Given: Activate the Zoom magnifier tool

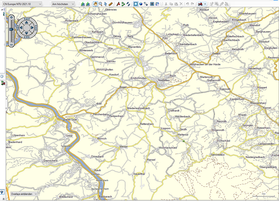Looking at the screenshot, I should pos(100,4).
